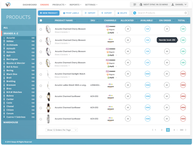Click the New Product button
Image resolution: width=193 pixels, height=146 pixels.
pos(49,13)
